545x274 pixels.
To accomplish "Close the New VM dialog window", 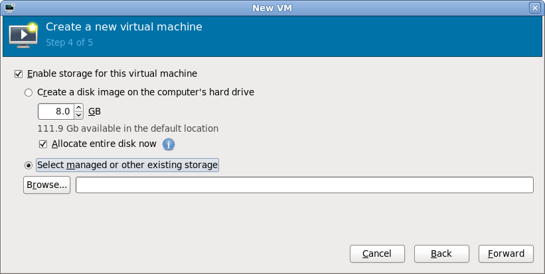I will tap(534, 7).
